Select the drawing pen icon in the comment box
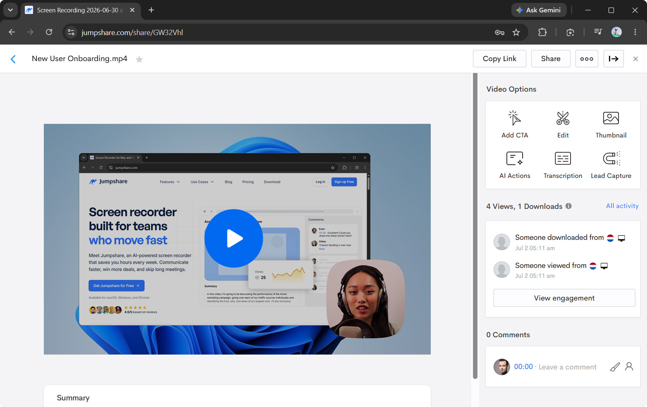 click(615, 367)
